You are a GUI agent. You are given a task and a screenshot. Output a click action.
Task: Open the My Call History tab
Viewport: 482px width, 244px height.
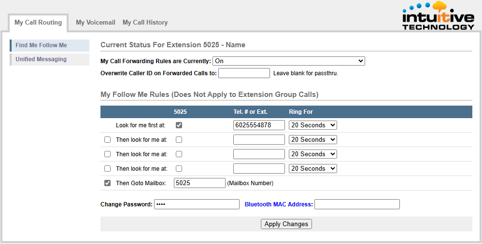pos(145,23)
